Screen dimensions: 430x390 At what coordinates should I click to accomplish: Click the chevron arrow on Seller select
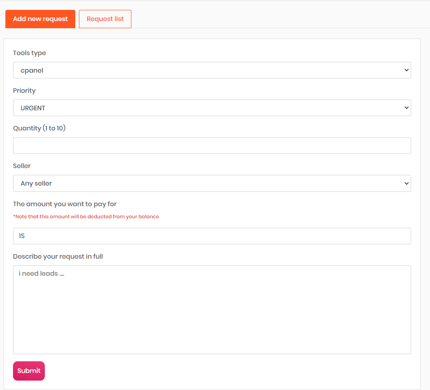406,183
